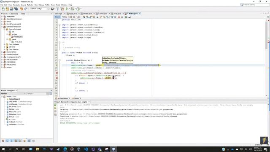Select cmbCarrera field in Navigator
This screenshot has height=152, width=270.
[x=20, y=102]
